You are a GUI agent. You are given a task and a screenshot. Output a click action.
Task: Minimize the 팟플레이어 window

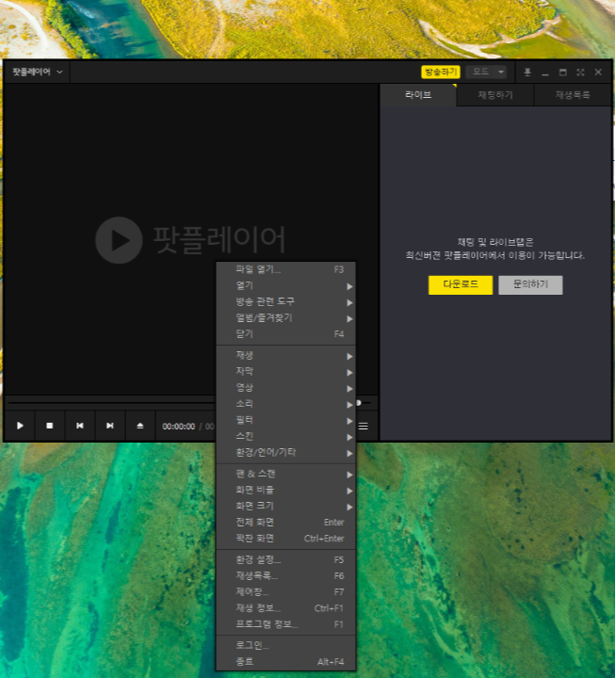[545, 73]
